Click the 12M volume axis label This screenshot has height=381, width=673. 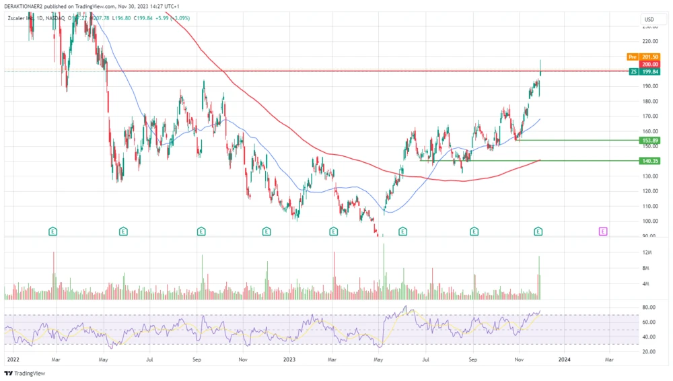pos(647,252)
